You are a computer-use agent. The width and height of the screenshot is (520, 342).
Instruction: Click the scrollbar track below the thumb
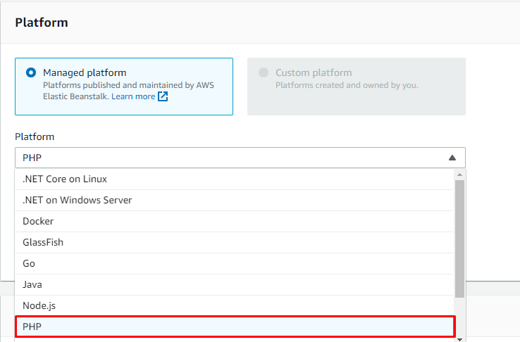click(x=459, y=317)
